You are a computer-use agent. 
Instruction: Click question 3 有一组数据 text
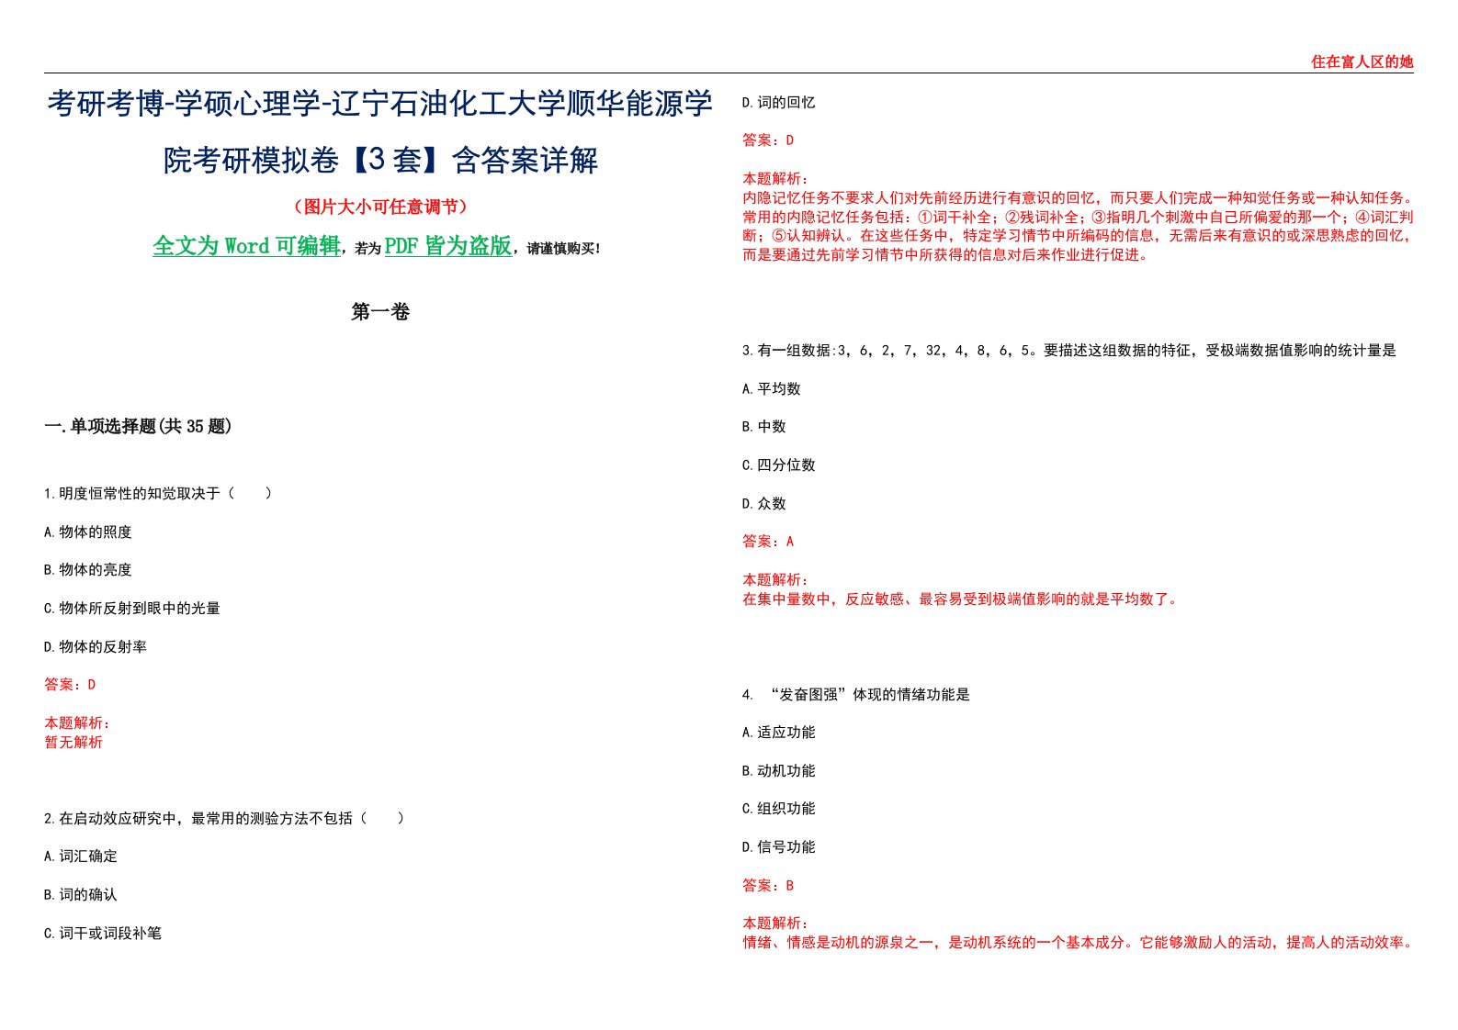[1069, 351]
